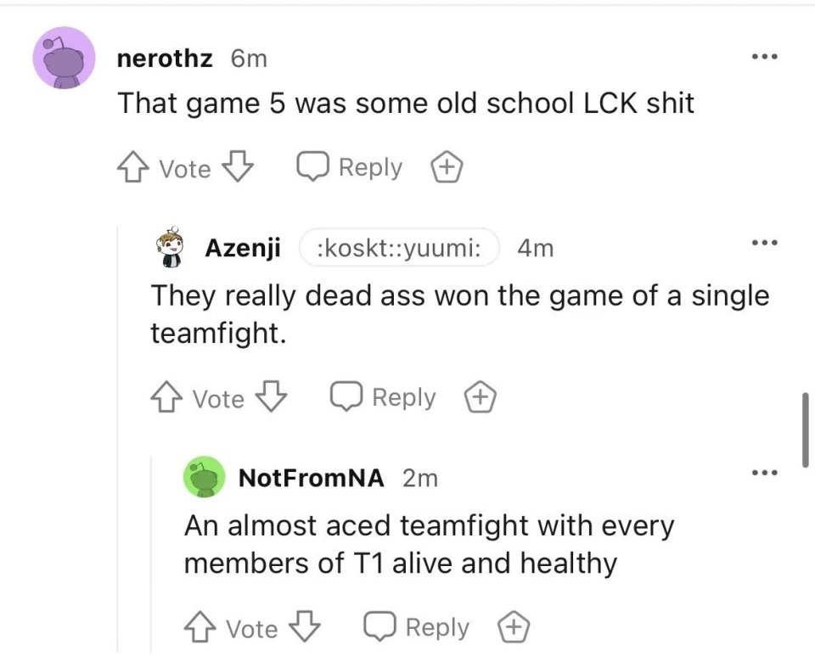Click NotFromNA's green avatar
This screenshot has width=815, height=656.
pyautogui.click(x=205, y=478)
